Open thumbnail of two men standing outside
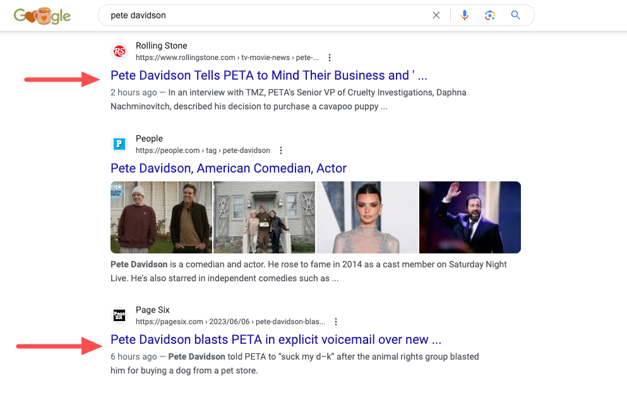 click(161, 217)
